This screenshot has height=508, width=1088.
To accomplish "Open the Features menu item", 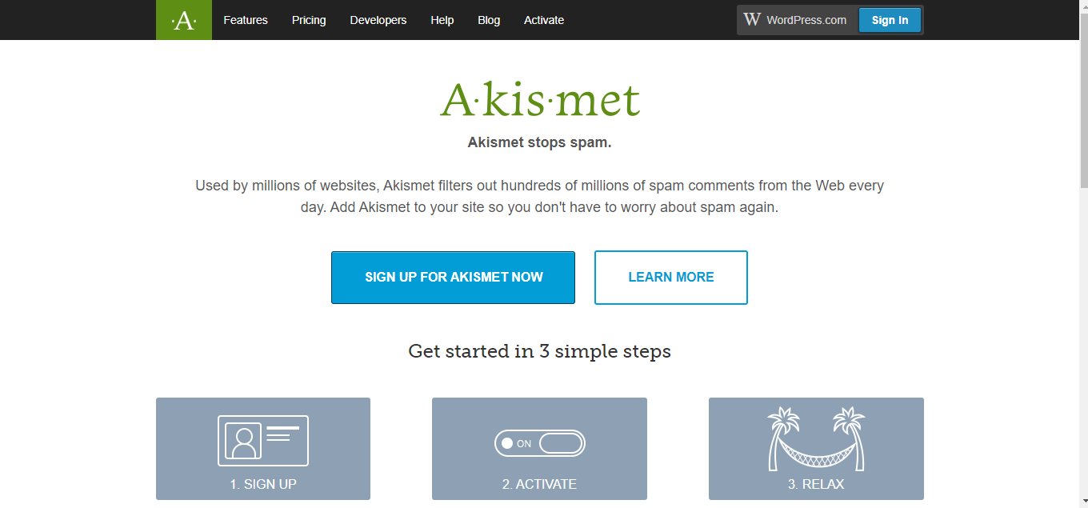I will click(x=246, y=20).
